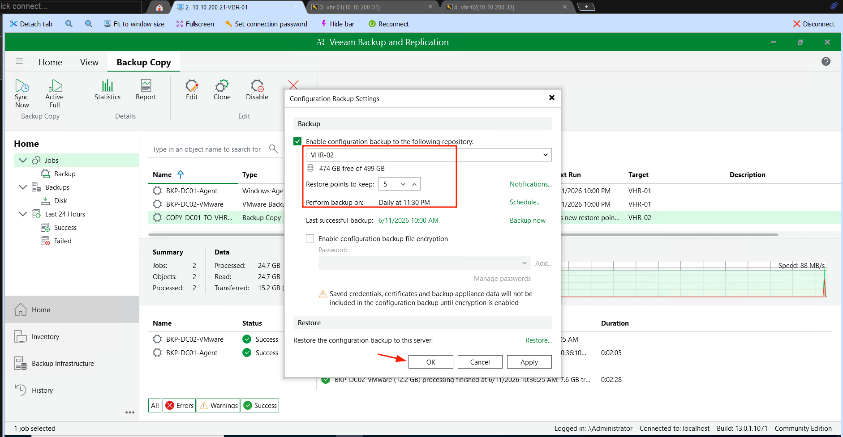Screen dimensions: 843x437
Task: Open the Schedule link
Action: pos(525,202)
